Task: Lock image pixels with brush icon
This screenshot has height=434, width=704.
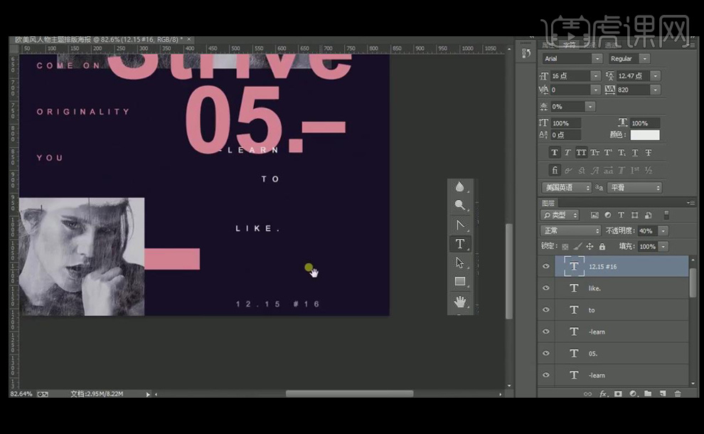Action: pyautogui.click(x=578, y=246)
